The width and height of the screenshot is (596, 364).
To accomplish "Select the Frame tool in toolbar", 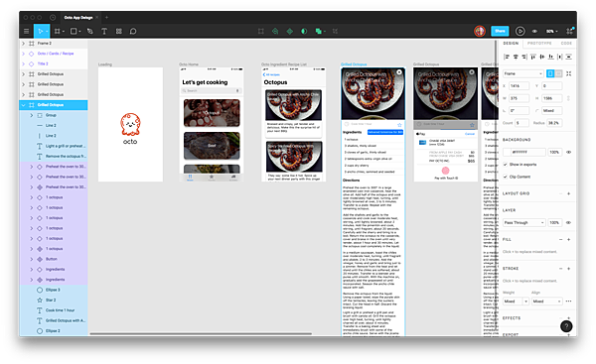I will (x=57, y=31).
